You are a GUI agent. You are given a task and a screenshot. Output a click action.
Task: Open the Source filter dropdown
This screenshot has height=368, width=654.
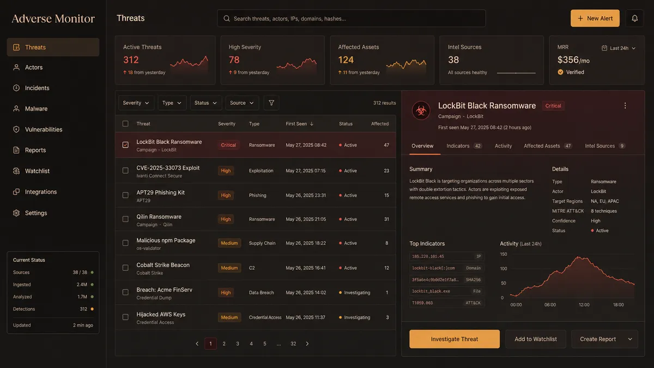pos(242,103)
